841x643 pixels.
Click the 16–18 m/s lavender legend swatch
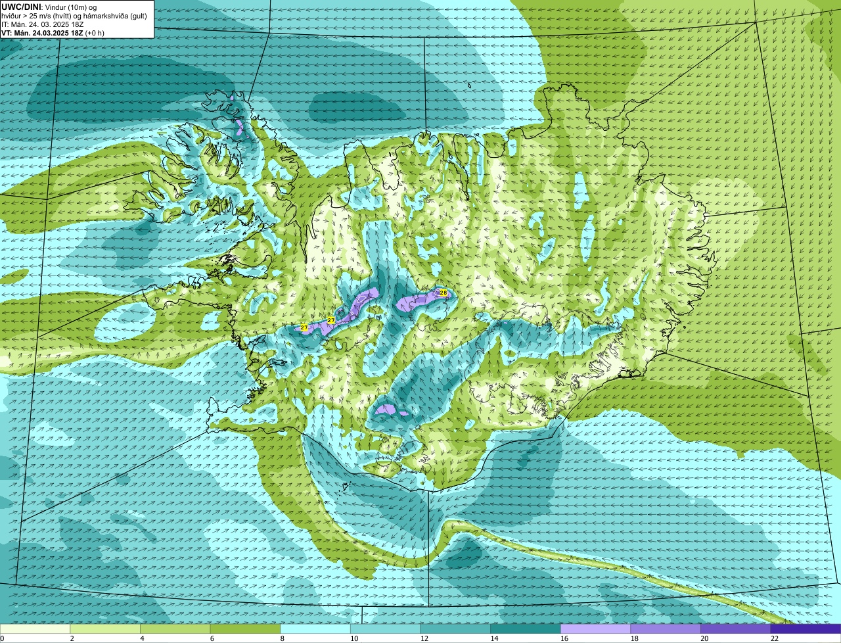[x=595, y=629]
